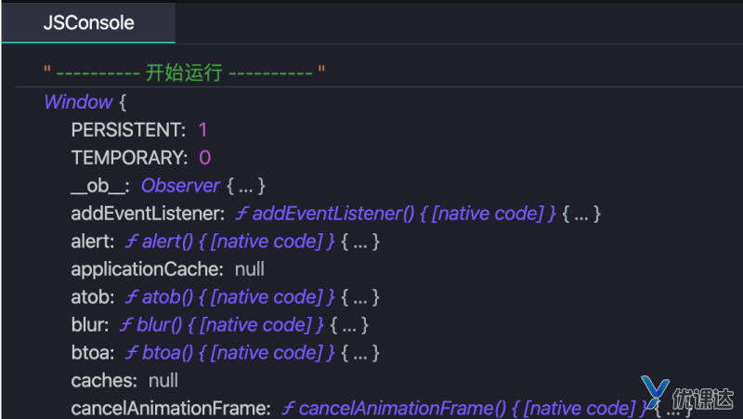The image size is (743, 419).
Task: Switch to the JSConsole tab
Action: coord(88,23)
